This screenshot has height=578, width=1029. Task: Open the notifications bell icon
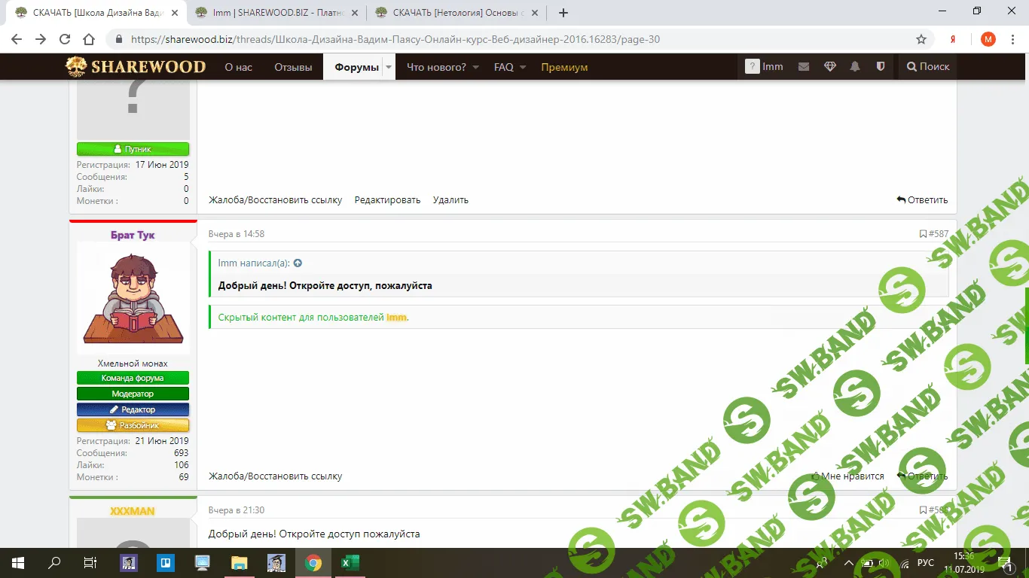pyautogui.click(x=855, y=67)
